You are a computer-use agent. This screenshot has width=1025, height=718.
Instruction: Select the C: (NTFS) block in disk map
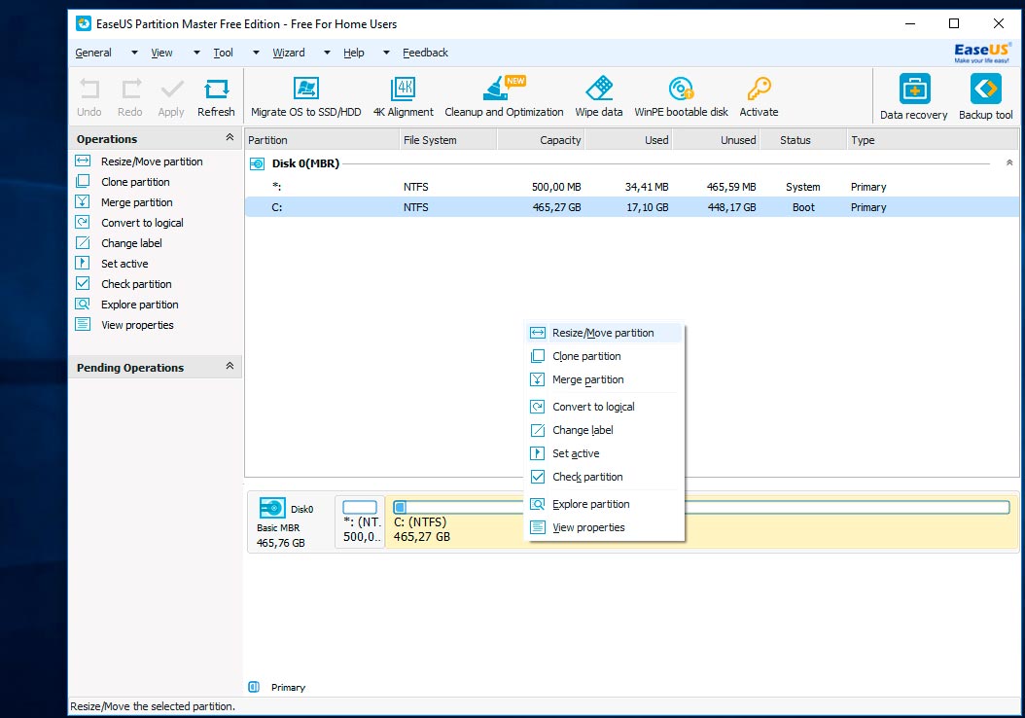[x=701, y=521]
